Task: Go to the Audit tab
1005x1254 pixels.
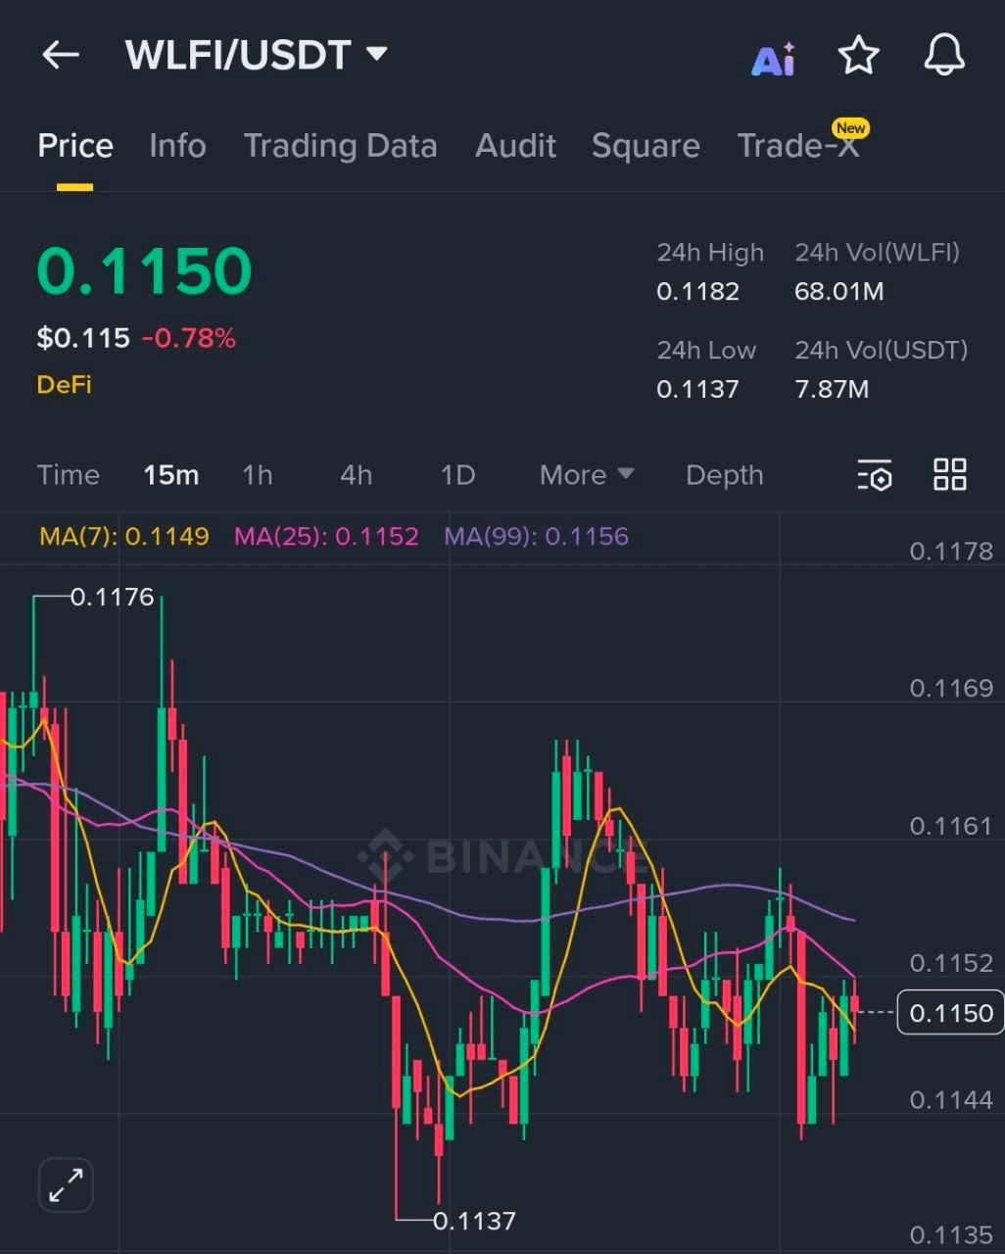Action: 515,146
